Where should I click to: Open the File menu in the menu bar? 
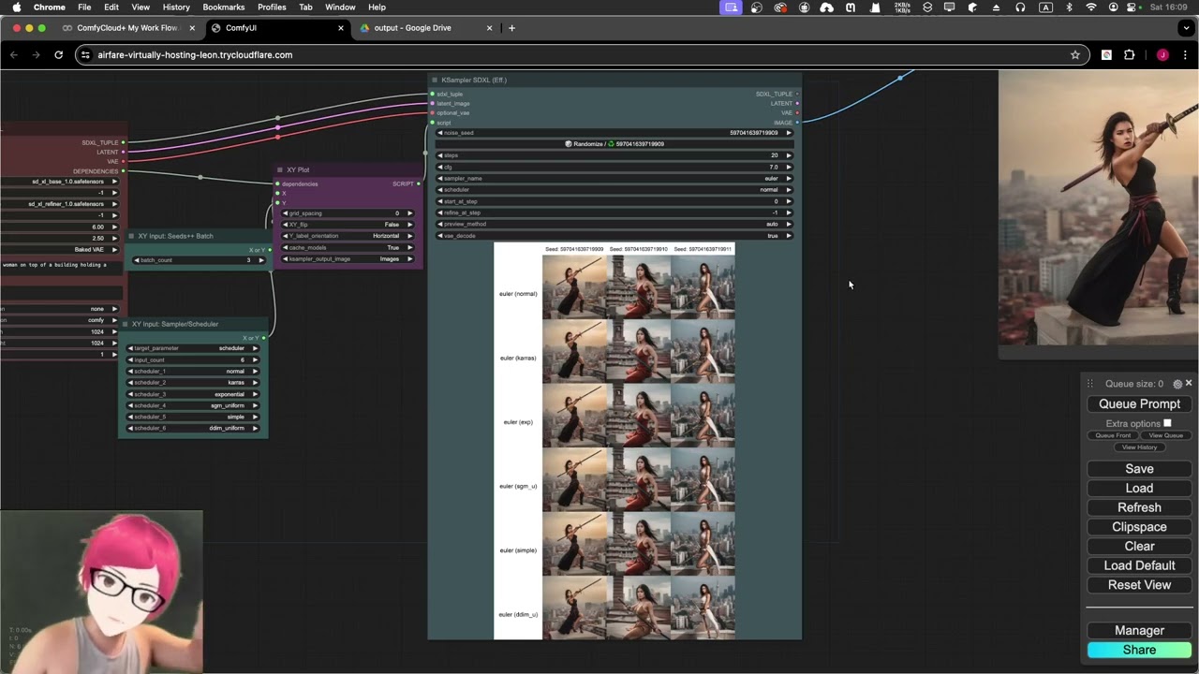click(84, 7)
